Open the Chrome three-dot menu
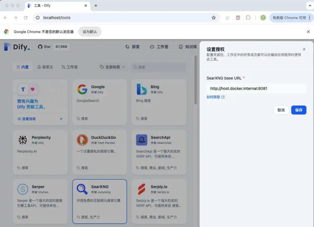Screen dimensions: 314x227 tap(310, 18)
